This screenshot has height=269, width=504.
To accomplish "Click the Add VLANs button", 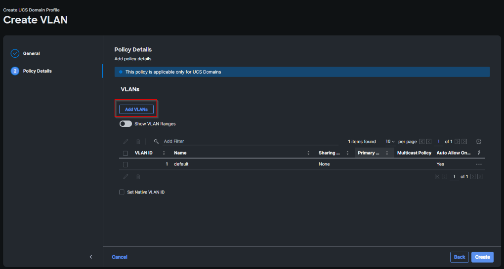I will click(x=136, y=109).
